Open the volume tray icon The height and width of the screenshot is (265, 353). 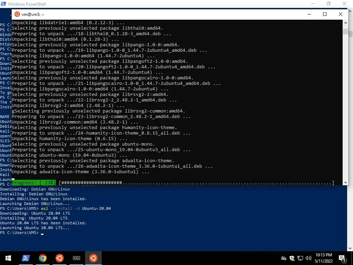pos(309,258)
